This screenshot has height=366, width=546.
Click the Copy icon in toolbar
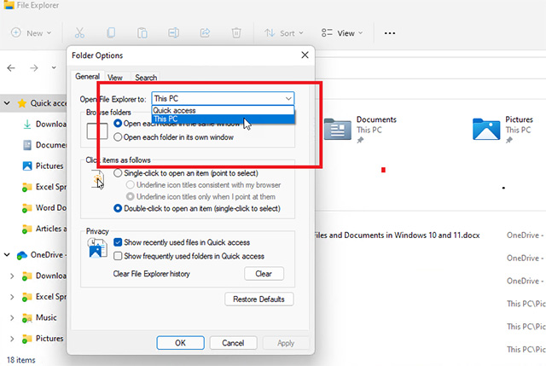point(111,33)
